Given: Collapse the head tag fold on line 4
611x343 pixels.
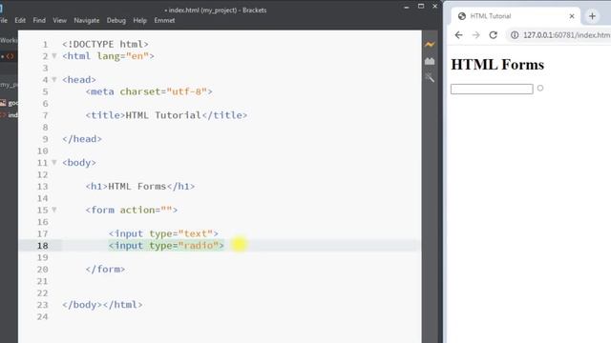Looking at the screenshot, I should coord(54,80).
